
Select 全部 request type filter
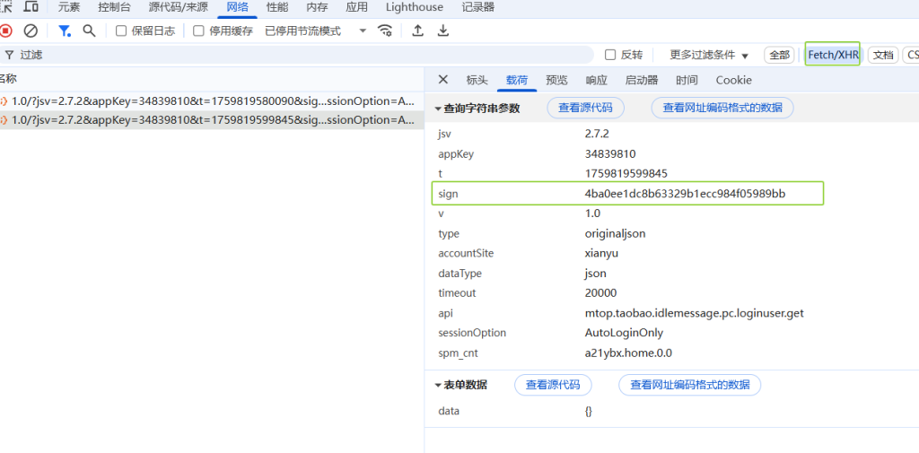click(x=779, y=55)
